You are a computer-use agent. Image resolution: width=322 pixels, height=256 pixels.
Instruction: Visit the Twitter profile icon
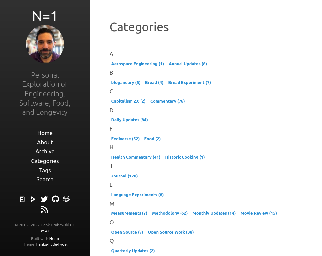44,199
